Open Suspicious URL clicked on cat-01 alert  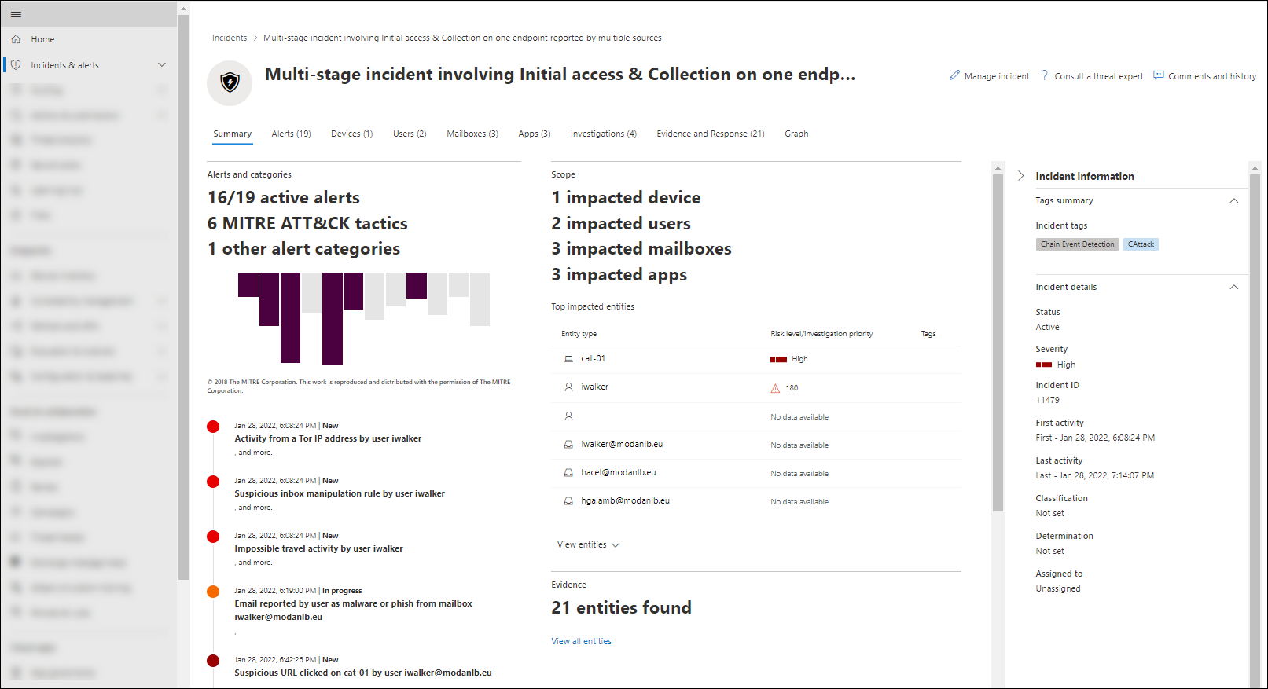coord(363,673)
